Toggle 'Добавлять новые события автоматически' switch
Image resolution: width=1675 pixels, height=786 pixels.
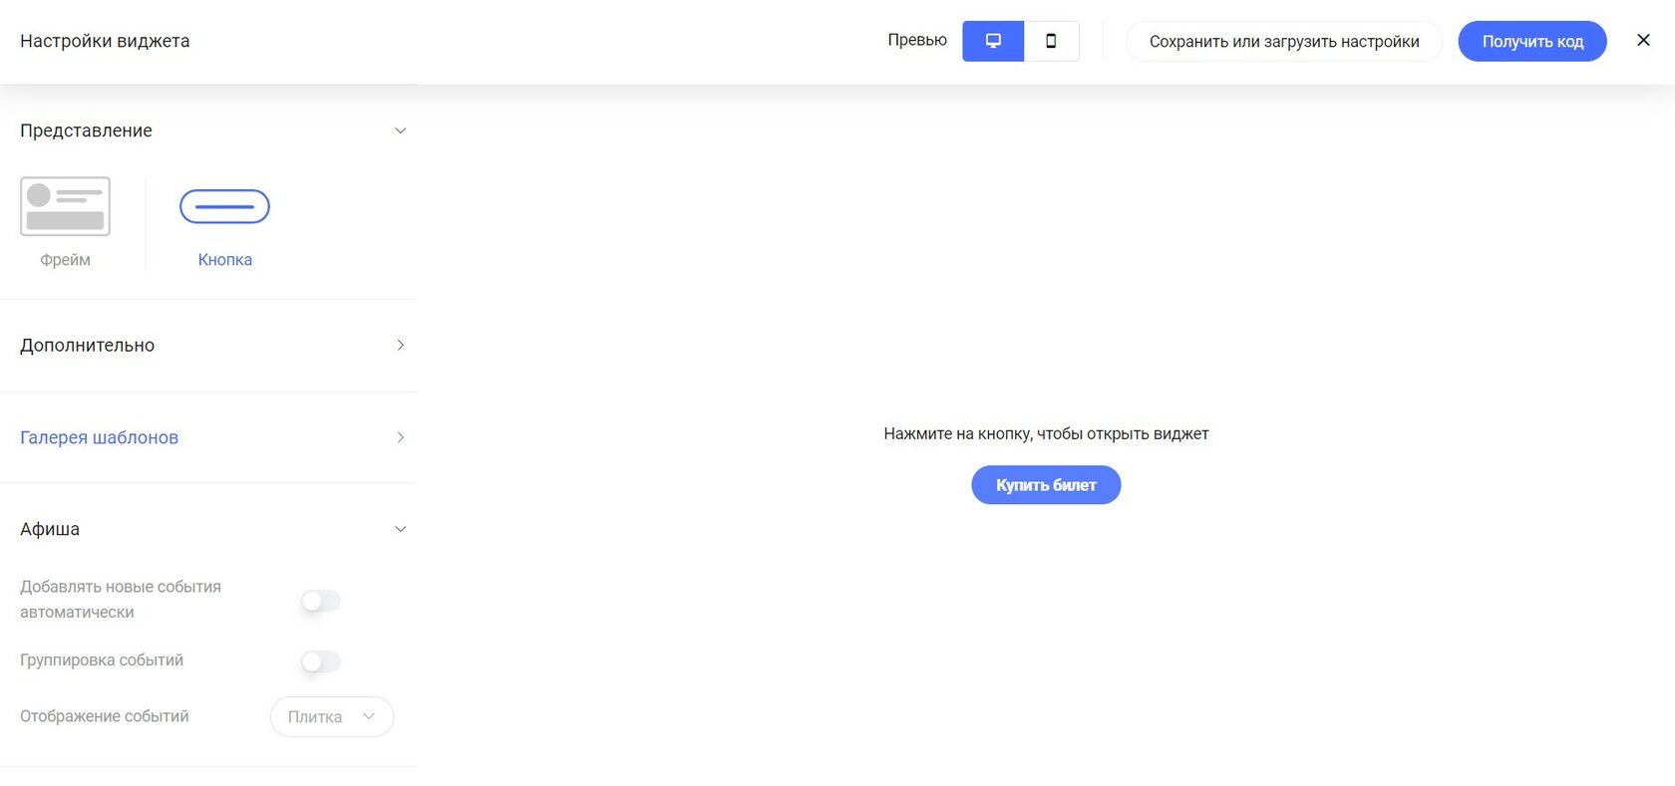321,601
